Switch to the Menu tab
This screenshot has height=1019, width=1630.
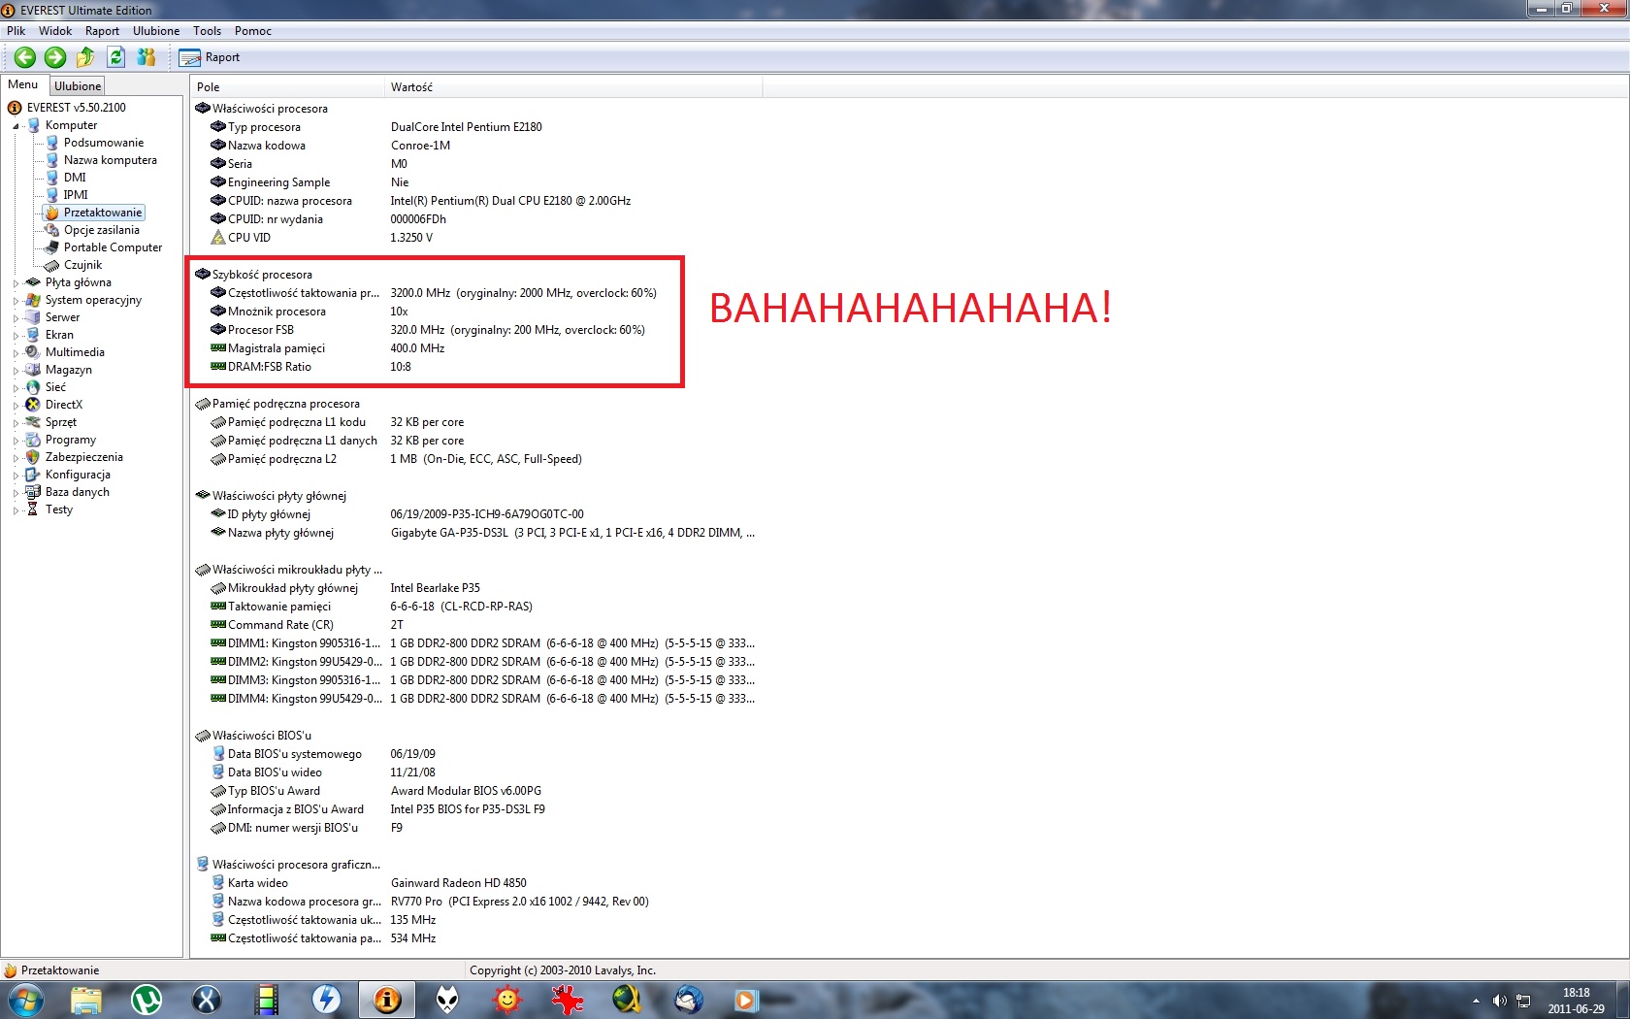[x=23, y=84]
